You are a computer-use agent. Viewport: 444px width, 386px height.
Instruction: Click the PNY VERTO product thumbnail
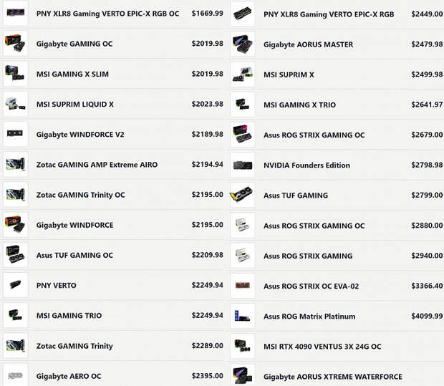[16, 285]
